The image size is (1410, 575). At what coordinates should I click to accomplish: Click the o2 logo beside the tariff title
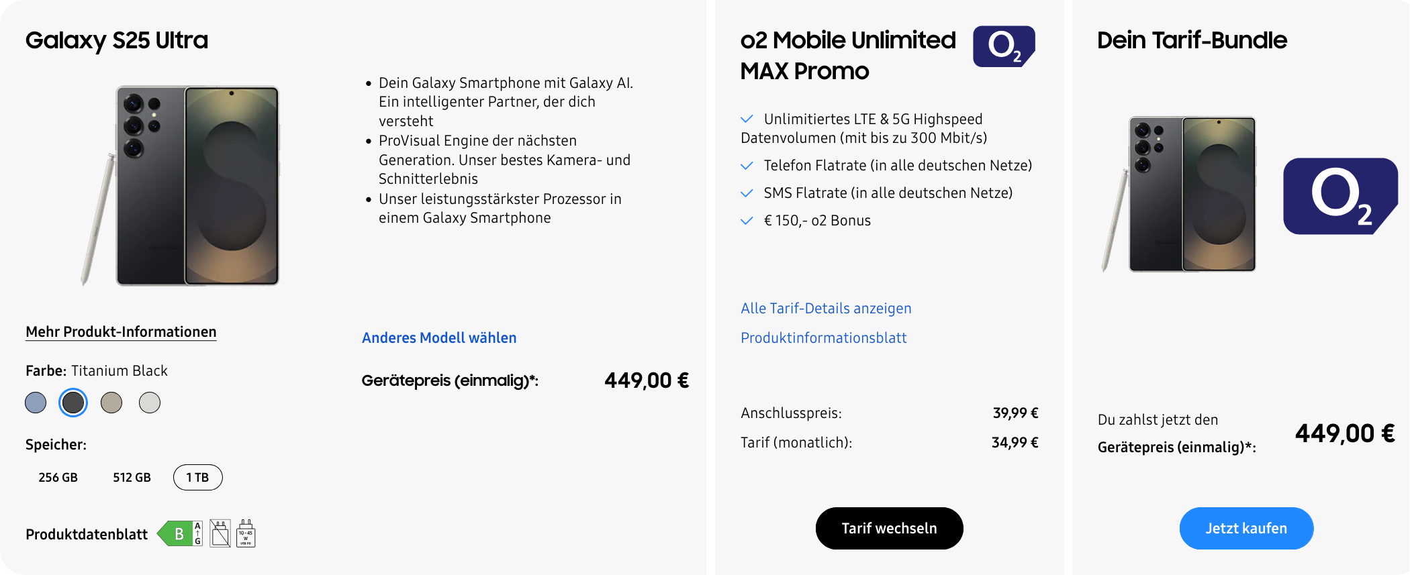(1004, 46)
